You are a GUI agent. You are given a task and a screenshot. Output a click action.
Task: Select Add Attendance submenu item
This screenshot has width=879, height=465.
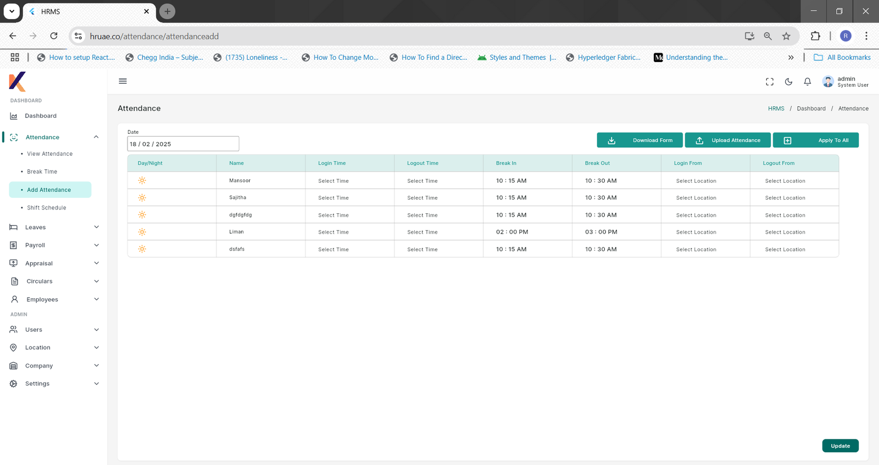[50, 190]
